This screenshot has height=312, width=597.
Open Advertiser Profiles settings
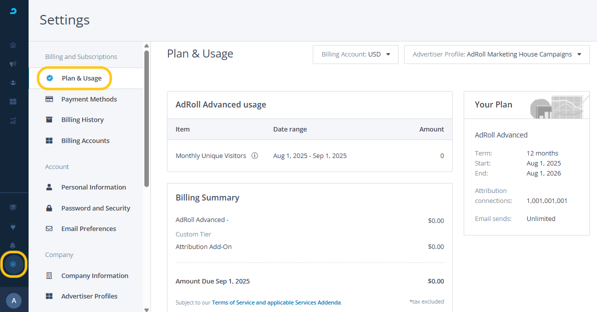[89, 296]
